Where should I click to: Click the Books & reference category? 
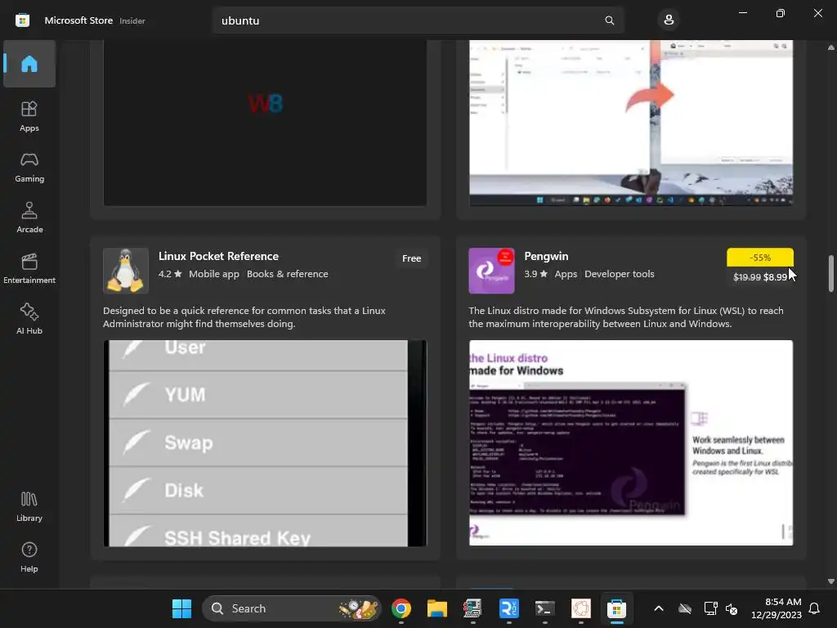point(287,274)
